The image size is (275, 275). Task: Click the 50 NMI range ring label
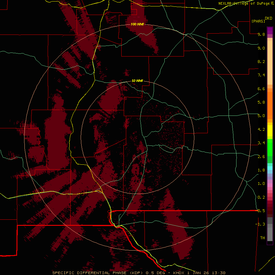137,81
